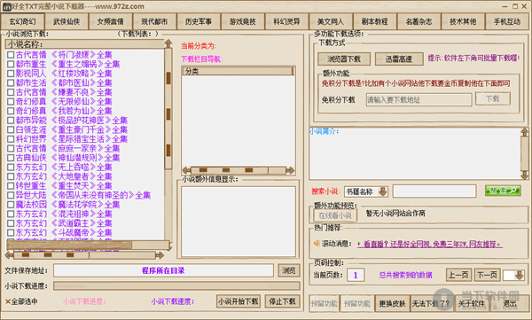Click the novel download progress bar
532x320 pixels.
tap(176, 285)
